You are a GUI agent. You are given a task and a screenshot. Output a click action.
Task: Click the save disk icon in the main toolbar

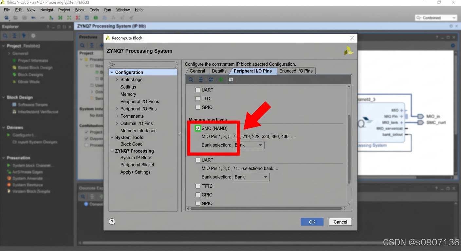tap(24, 18)
